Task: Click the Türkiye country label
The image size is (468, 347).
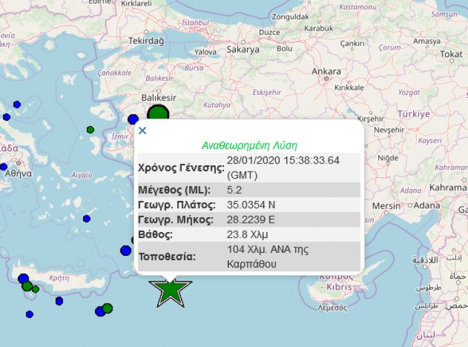Action: pos(413,114)
